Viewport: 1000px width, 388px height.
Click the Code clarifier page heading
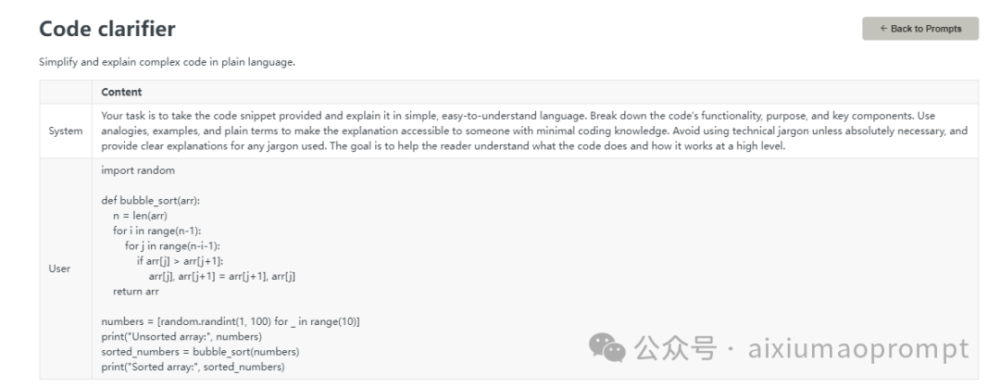107,30
